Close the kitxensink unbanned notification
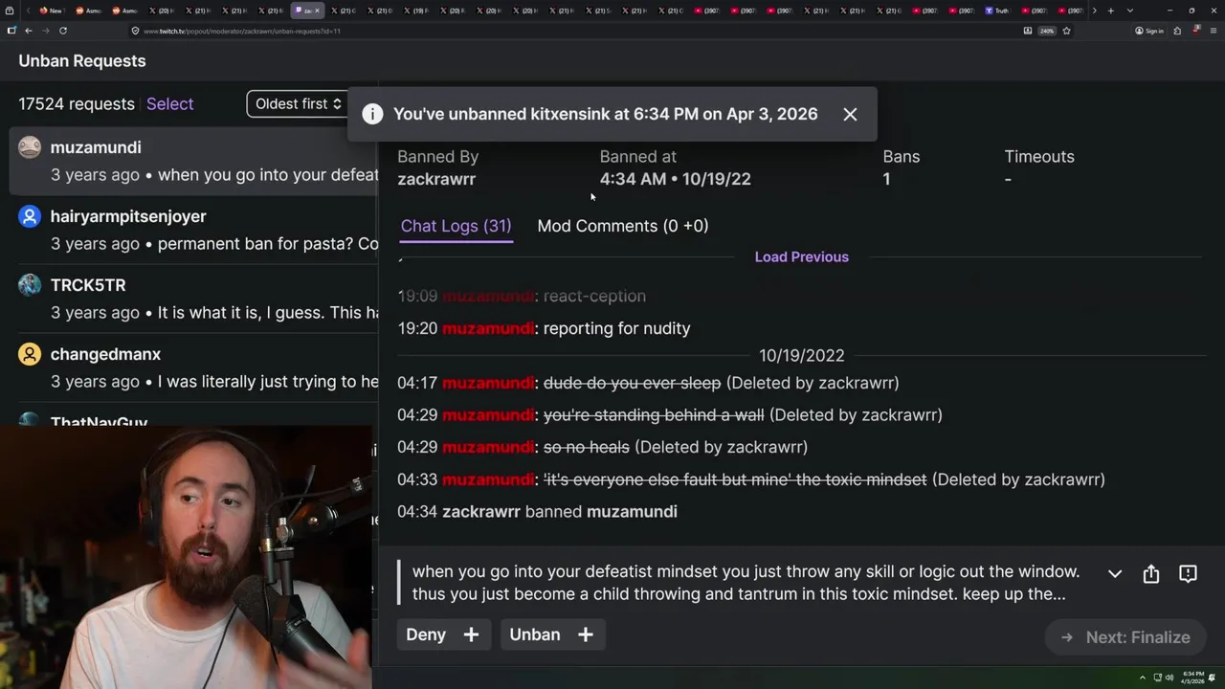 (850, 114)
